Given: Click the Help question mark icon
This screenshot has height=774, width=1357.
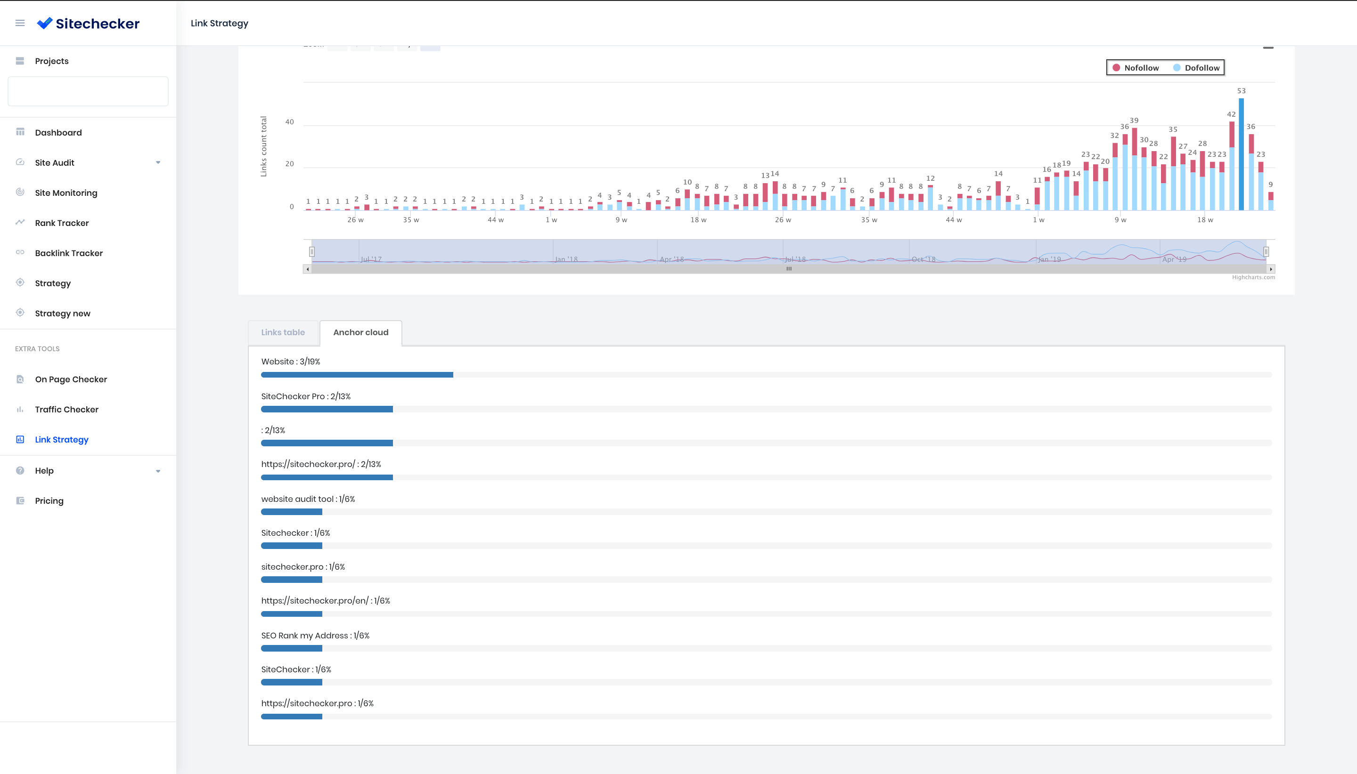Looking at the screenshot, I should [20, 470].
